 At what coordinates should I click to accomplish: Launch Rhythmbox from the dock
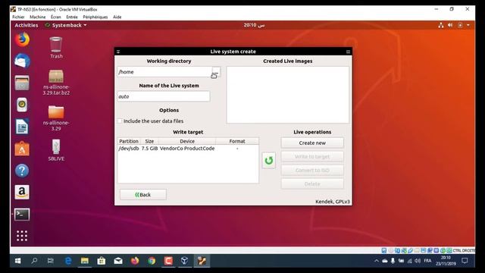coord(22,105)
